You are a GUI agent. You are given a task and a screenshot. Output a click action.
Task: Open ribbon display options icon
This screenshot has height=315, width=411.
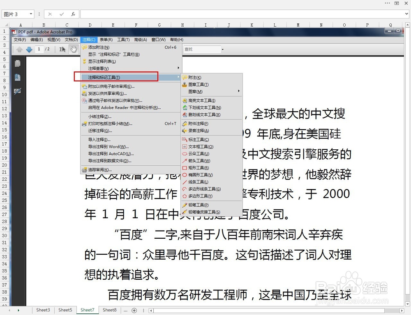pyautogui.click(x=397, y=3)
